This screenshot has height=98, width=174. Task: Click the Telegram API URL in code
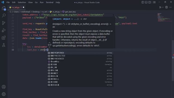(x=73, y=15)
